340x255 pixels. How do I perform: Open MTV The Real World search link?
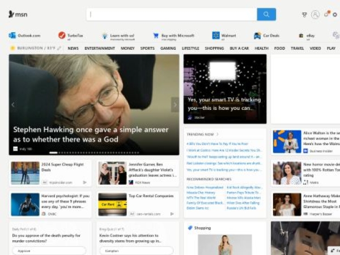(x=201, y=198)
